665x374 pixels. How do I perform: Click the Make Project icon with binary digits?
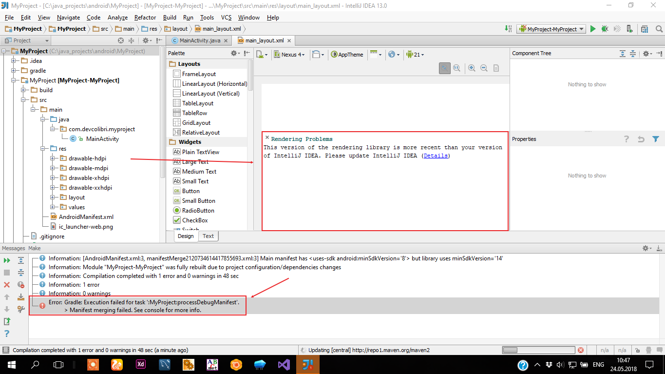coord(508,29)
